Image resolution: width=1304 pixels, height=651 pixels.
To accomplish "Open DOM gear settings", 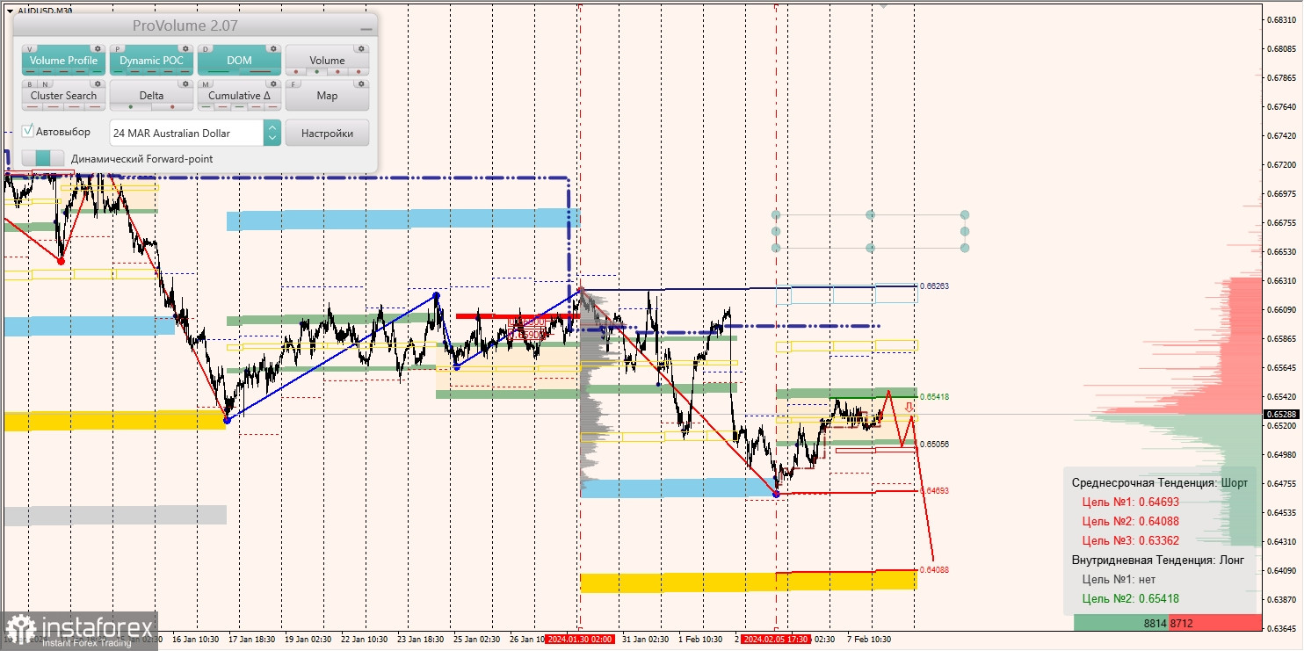I will point(273,48).
